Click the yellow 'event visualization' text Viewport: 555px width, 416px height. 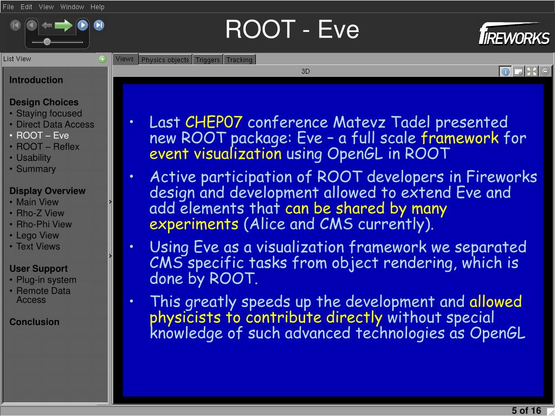click(x=216, y=153)
